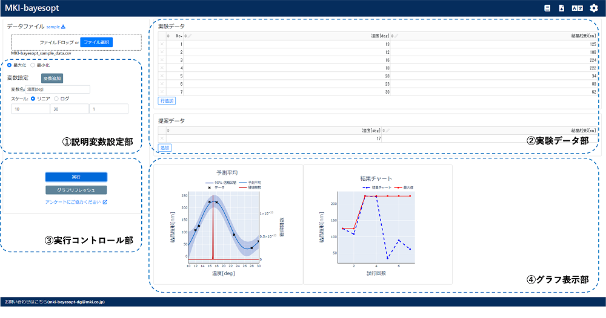Image resolution: width=606 pixels, height=318 pixels.
Task: Open settings via the gear icon
Action: 594,8
